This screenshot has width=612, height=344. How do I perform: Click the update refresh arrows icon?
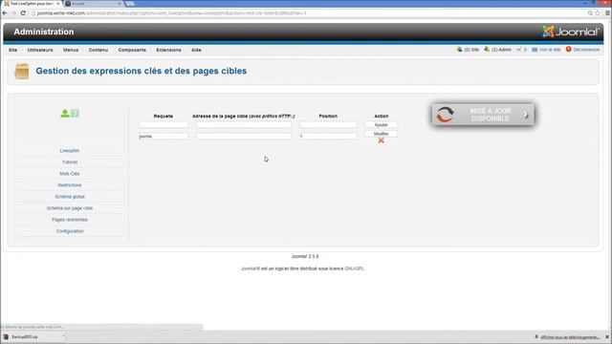[445, 115]
